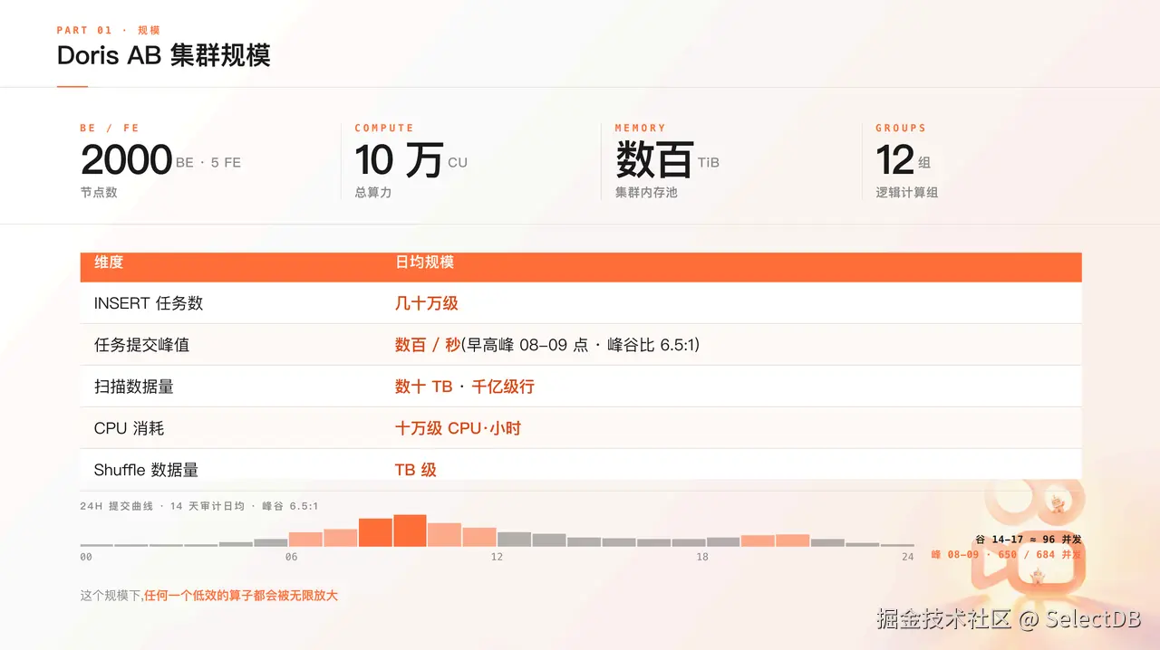
Task: Click the "COMPUTE" stat heading
Action: coord(384,128)
